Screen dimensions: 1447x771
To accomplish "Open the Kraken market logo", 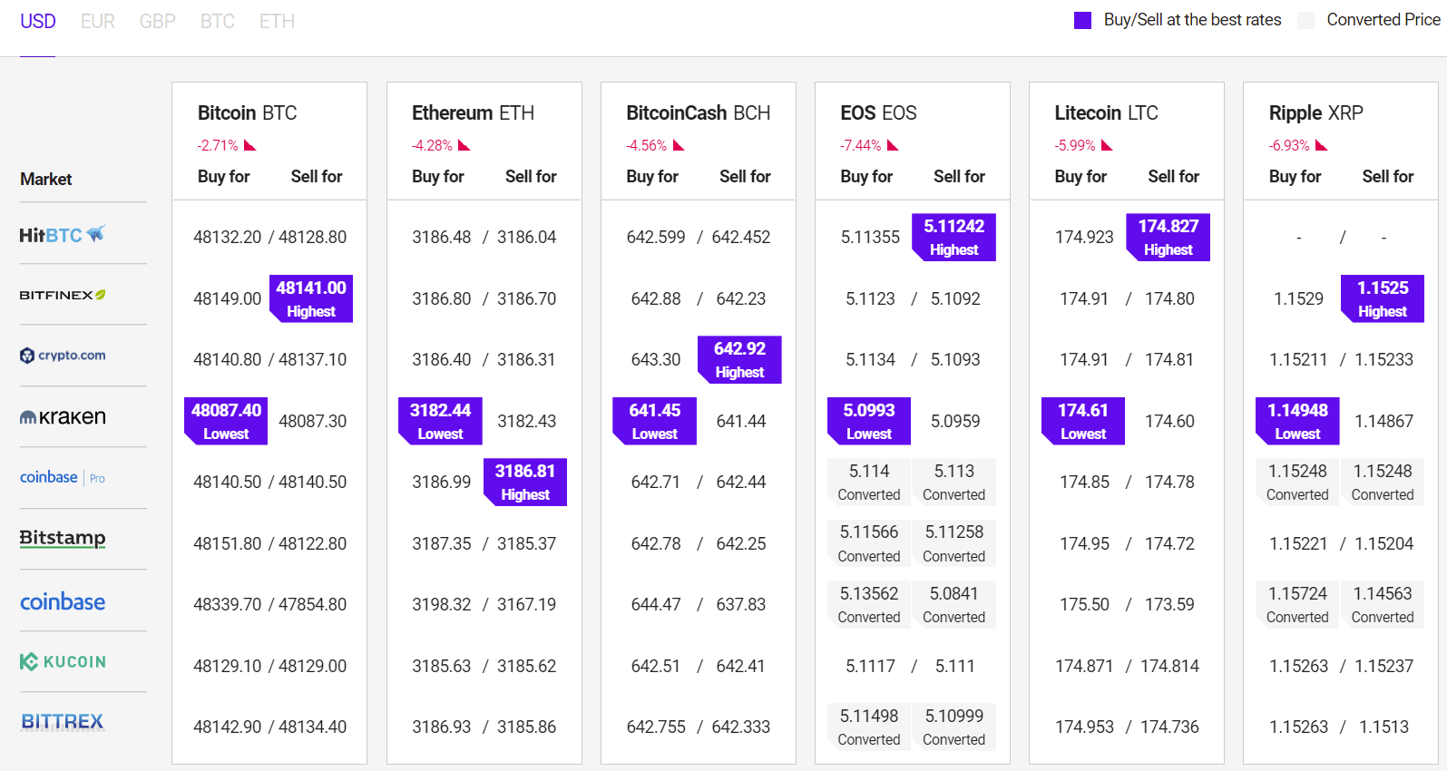I will click(x=63, y=417).
